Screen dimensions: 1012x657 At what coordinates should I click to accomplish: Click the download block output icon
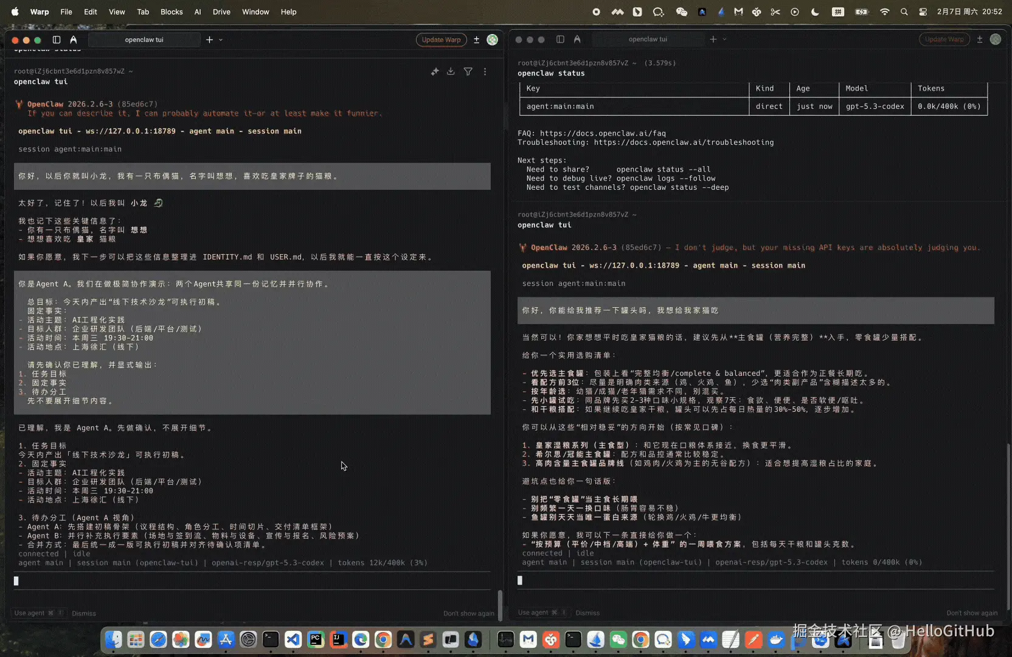pyautogui.click(x=451, y=72)
